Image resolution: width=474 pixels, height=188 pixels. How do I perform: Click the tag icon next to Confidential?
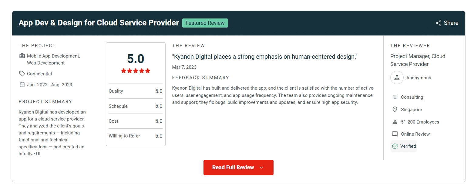tap(22, 74)
